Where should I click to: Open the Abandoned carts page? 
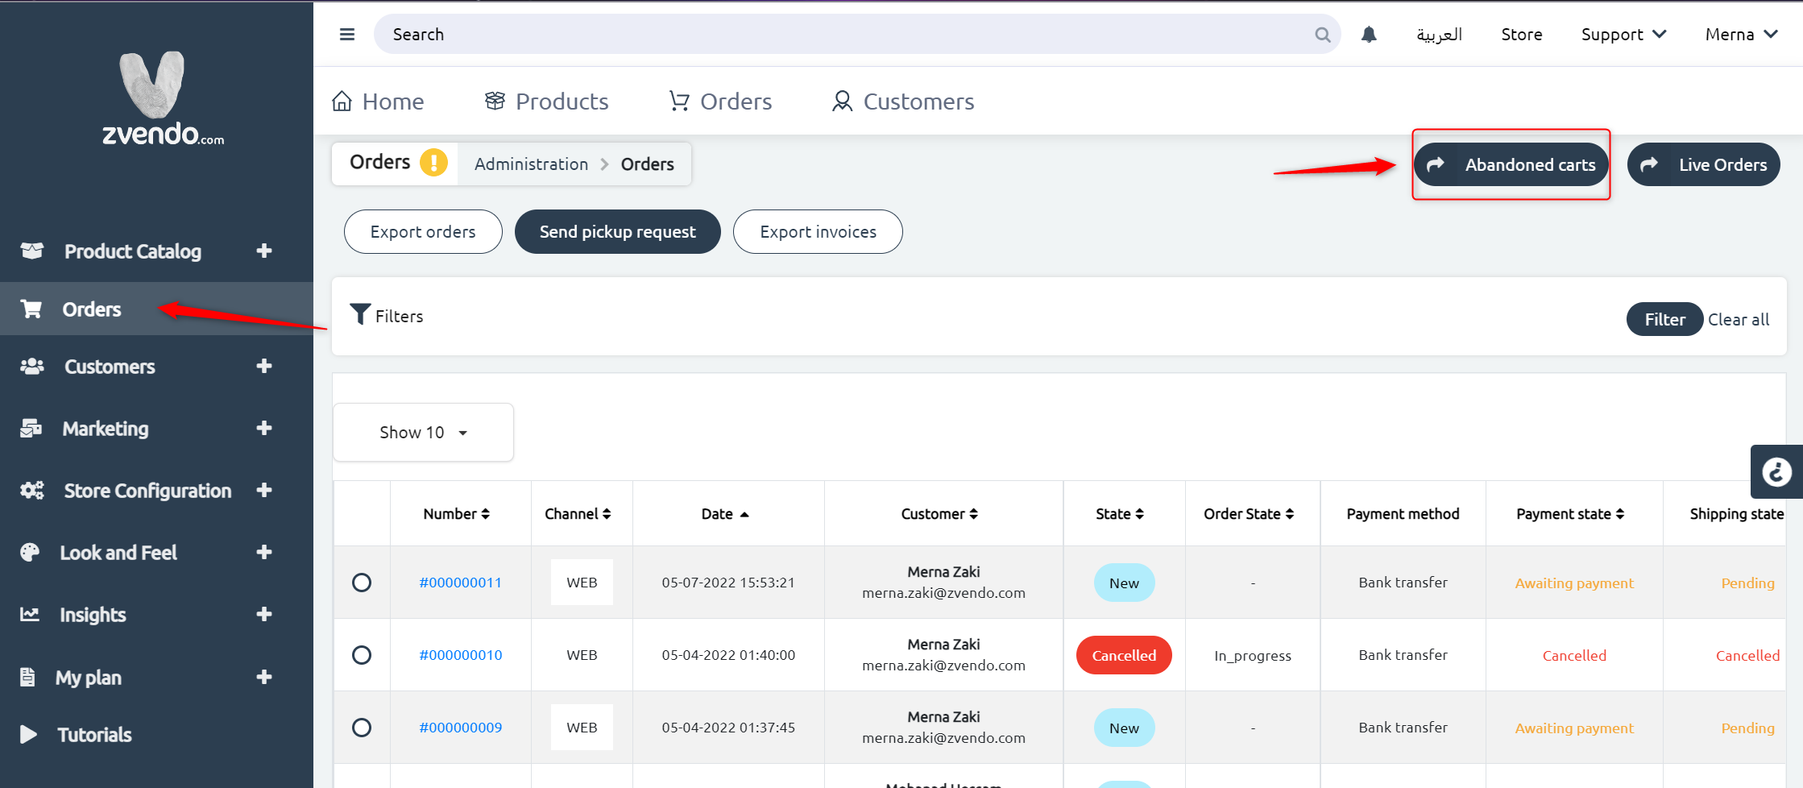[1511, 164]
